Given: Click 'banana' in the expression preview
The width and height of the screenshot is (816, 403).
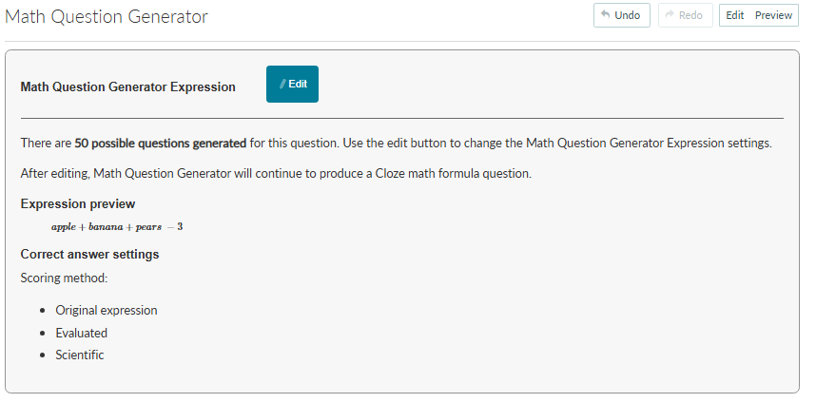Looking at the screenshot, I should (105, 228).
